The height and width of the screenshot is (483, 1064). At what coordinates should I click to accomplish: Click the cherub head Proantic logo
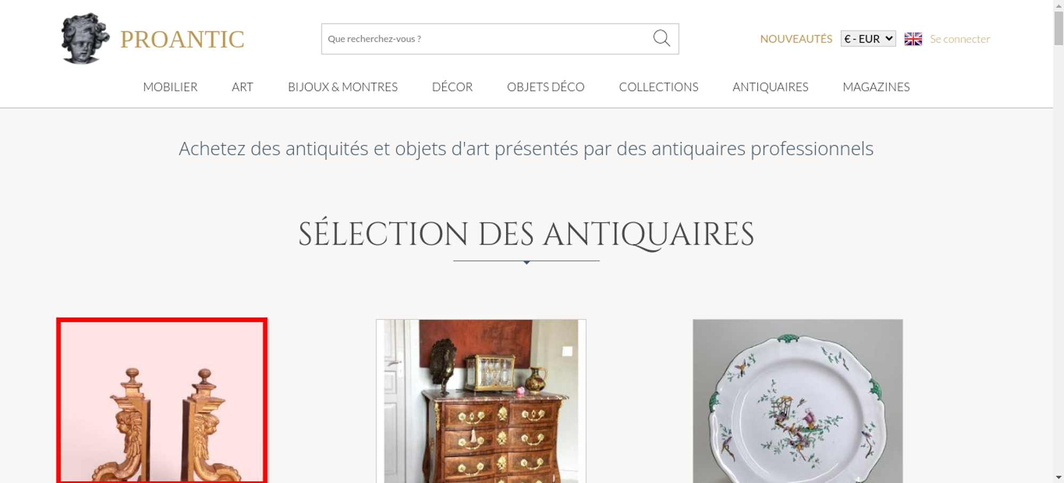coord(85,38)
